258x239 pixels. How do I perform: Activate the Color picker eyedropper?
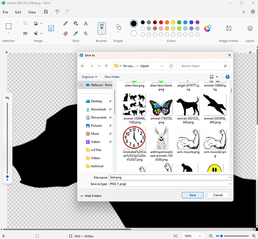coord(76,33)
